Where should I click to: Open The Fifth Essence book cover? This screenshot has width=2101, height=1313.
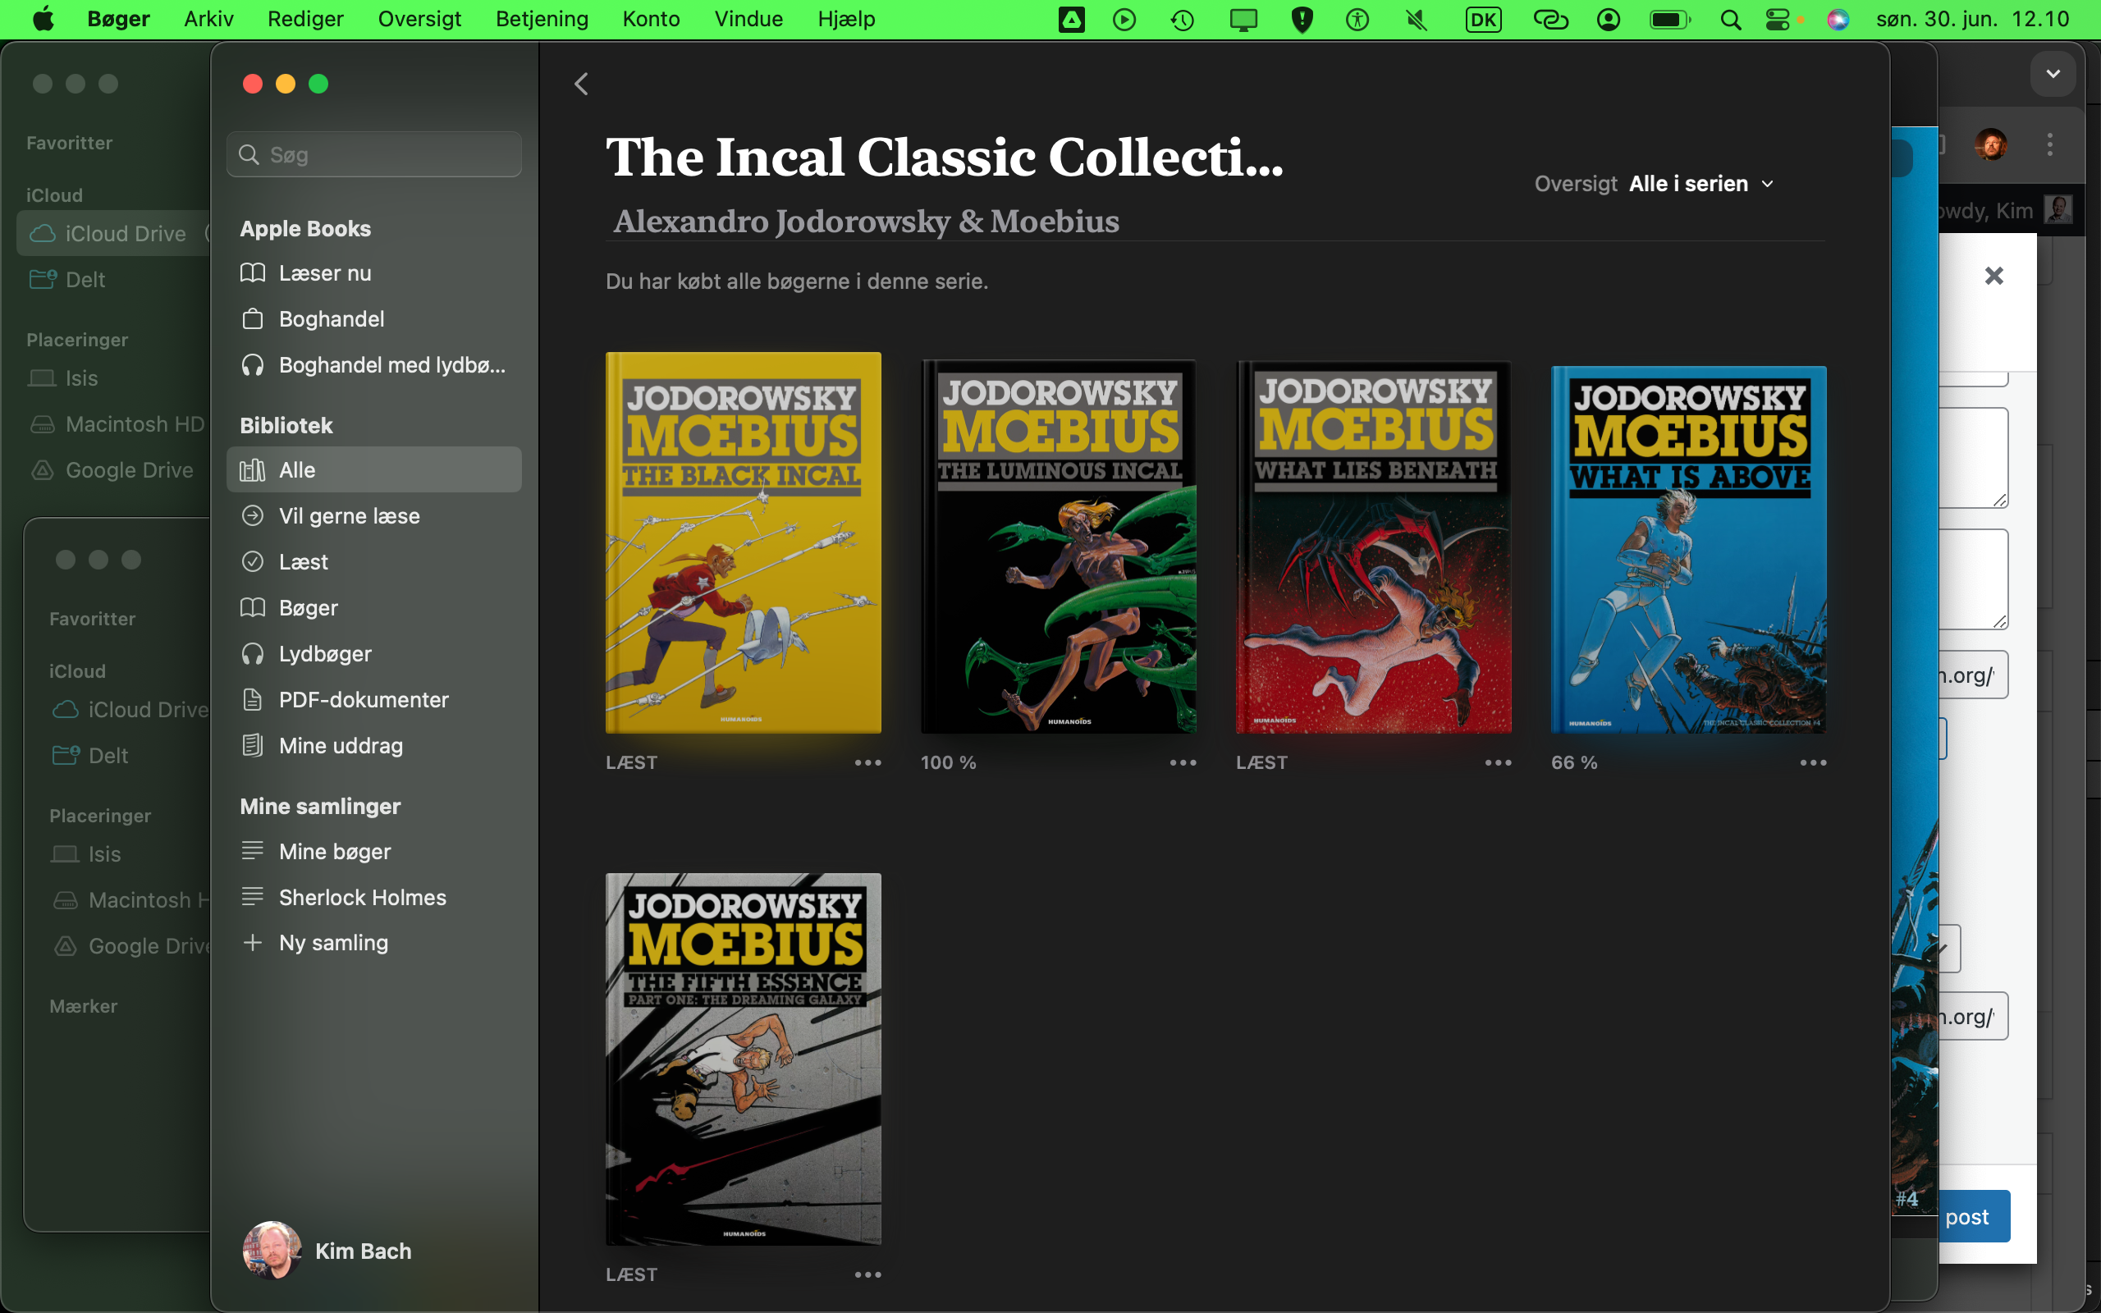pyautogui.click(x=744, y=1059)
